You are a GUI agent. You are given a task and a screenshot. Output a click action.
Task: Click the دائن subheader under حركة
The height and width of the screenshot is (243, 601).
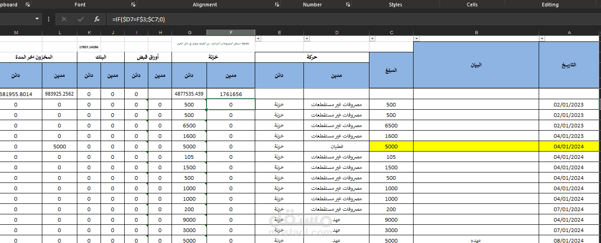coord(279,75)
